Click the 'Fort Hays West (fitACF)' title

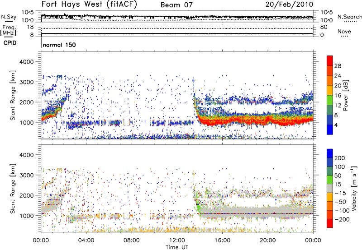[89, 5]
